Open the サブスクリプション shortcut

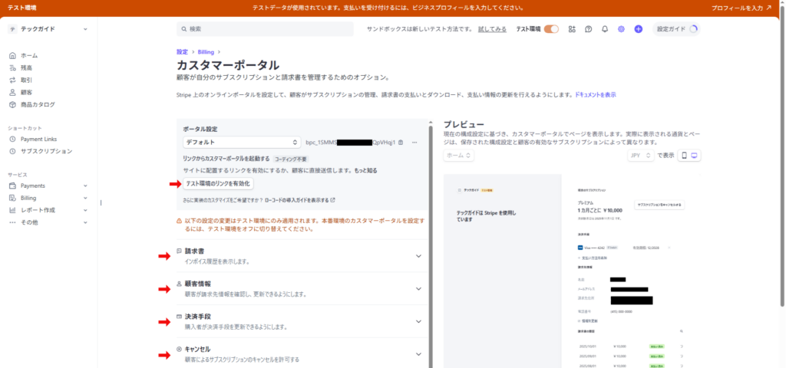pos(46,151)
